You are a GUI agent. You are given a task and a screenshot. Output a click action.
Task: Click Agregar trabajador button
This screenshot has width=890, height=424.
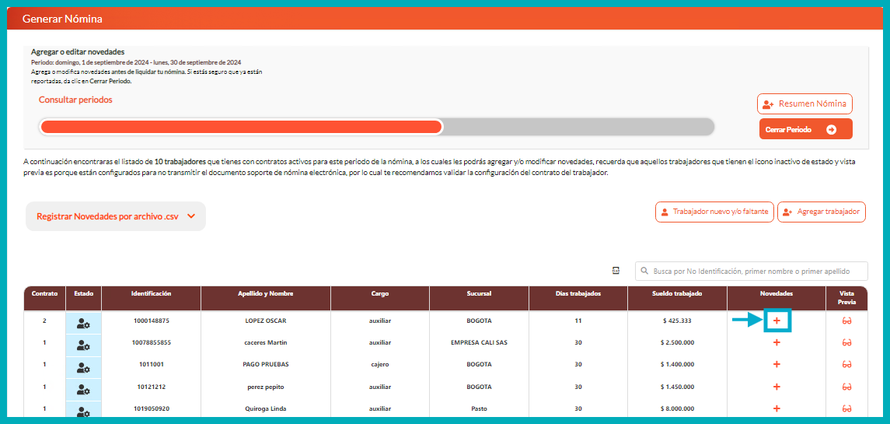822,212
